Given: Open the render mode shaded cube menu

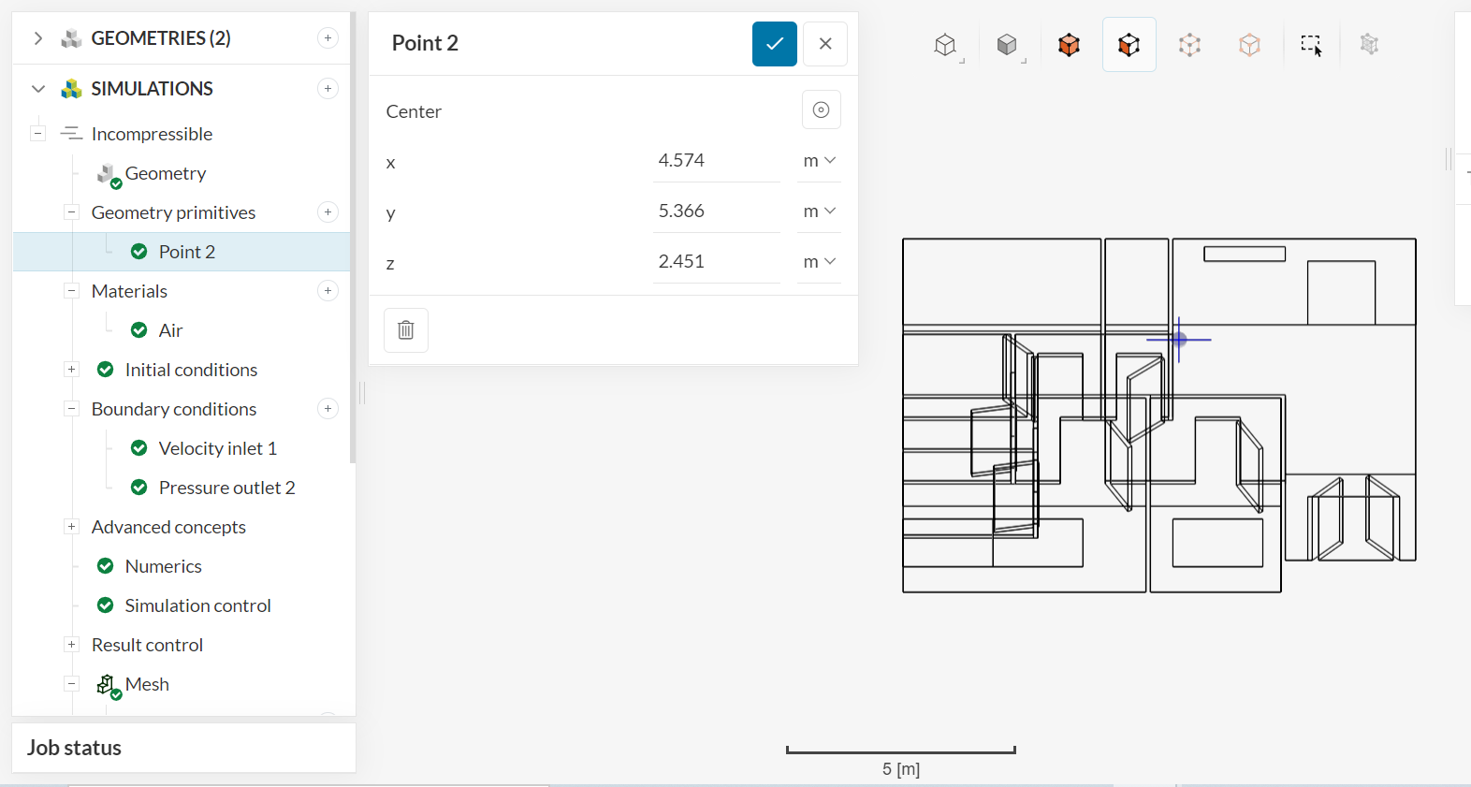Looking at the screenshot, I should [x=1007, y=45].
